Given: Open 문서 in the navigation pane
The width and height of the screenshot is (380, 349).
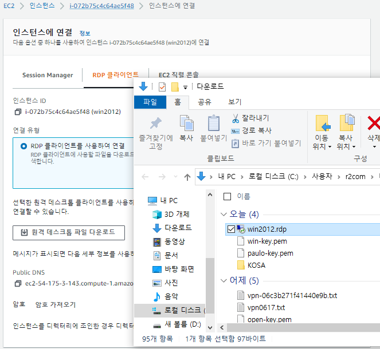Looking at the screenshot, I should (x=166, y=255).
